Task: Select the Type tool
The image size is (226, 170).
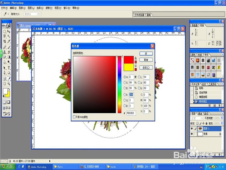Action: coord(9,68)
